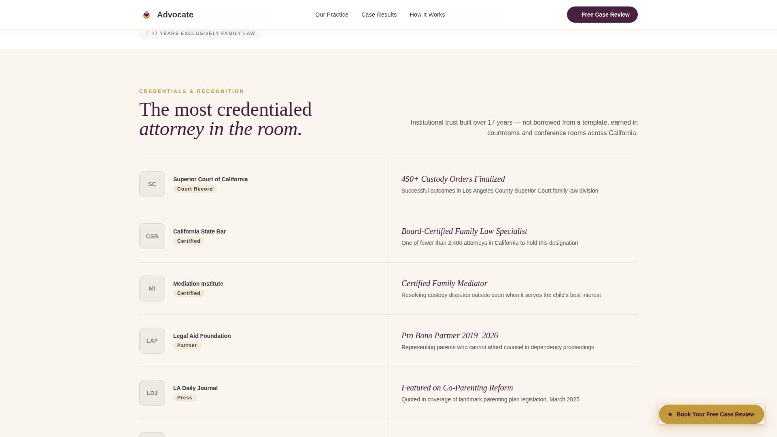The width and height of the screenshot is (777, 437).
Task: Click the Court Record tag chip
Action: tap(195, 189)
